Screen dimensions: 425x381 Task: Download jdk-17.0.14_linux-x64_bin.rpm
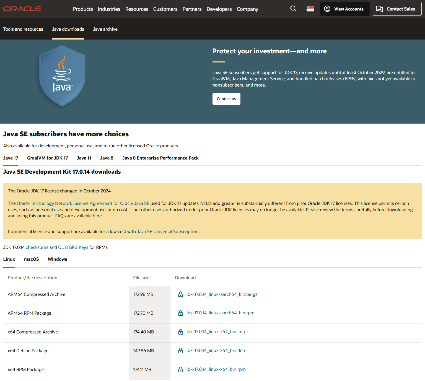coord(216,369)
